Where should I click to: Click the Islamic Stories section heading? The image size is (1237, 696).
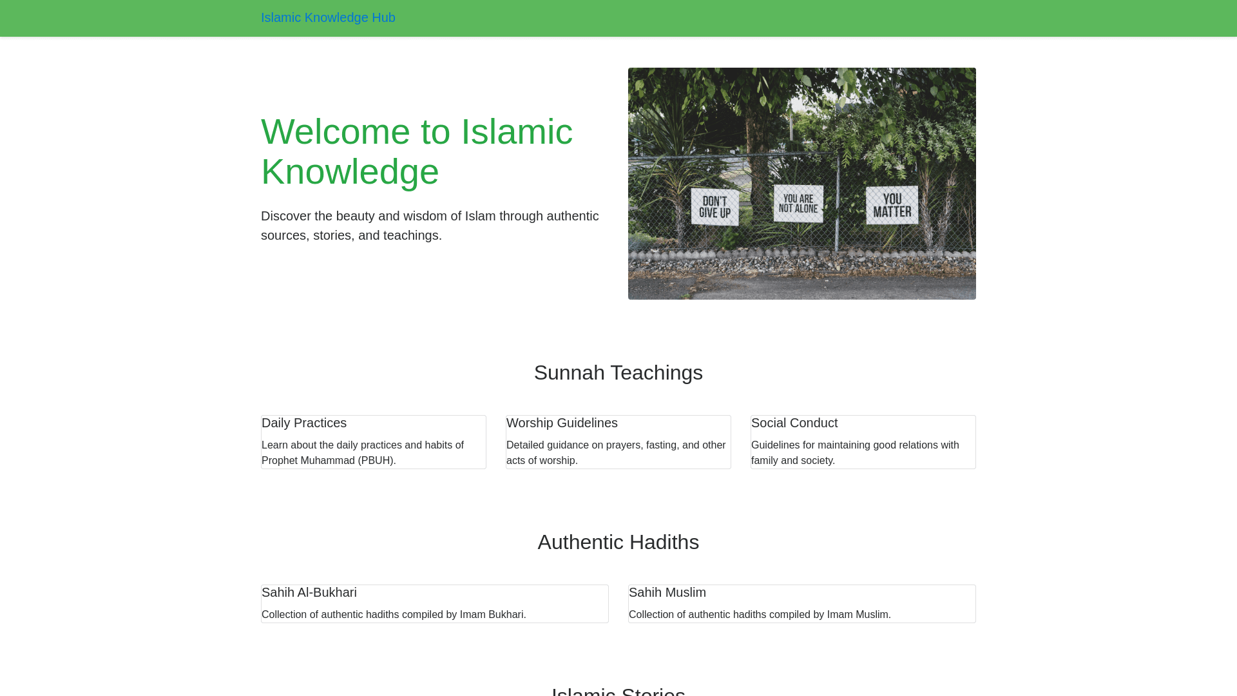pos(618,691)
